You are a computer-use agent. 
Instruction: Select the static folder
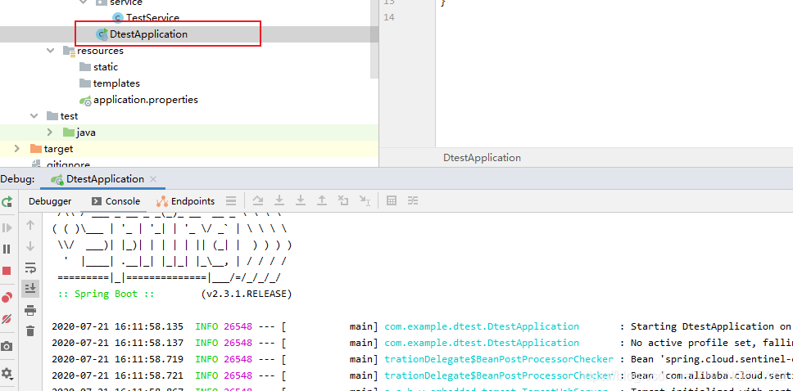click(105, 67)
